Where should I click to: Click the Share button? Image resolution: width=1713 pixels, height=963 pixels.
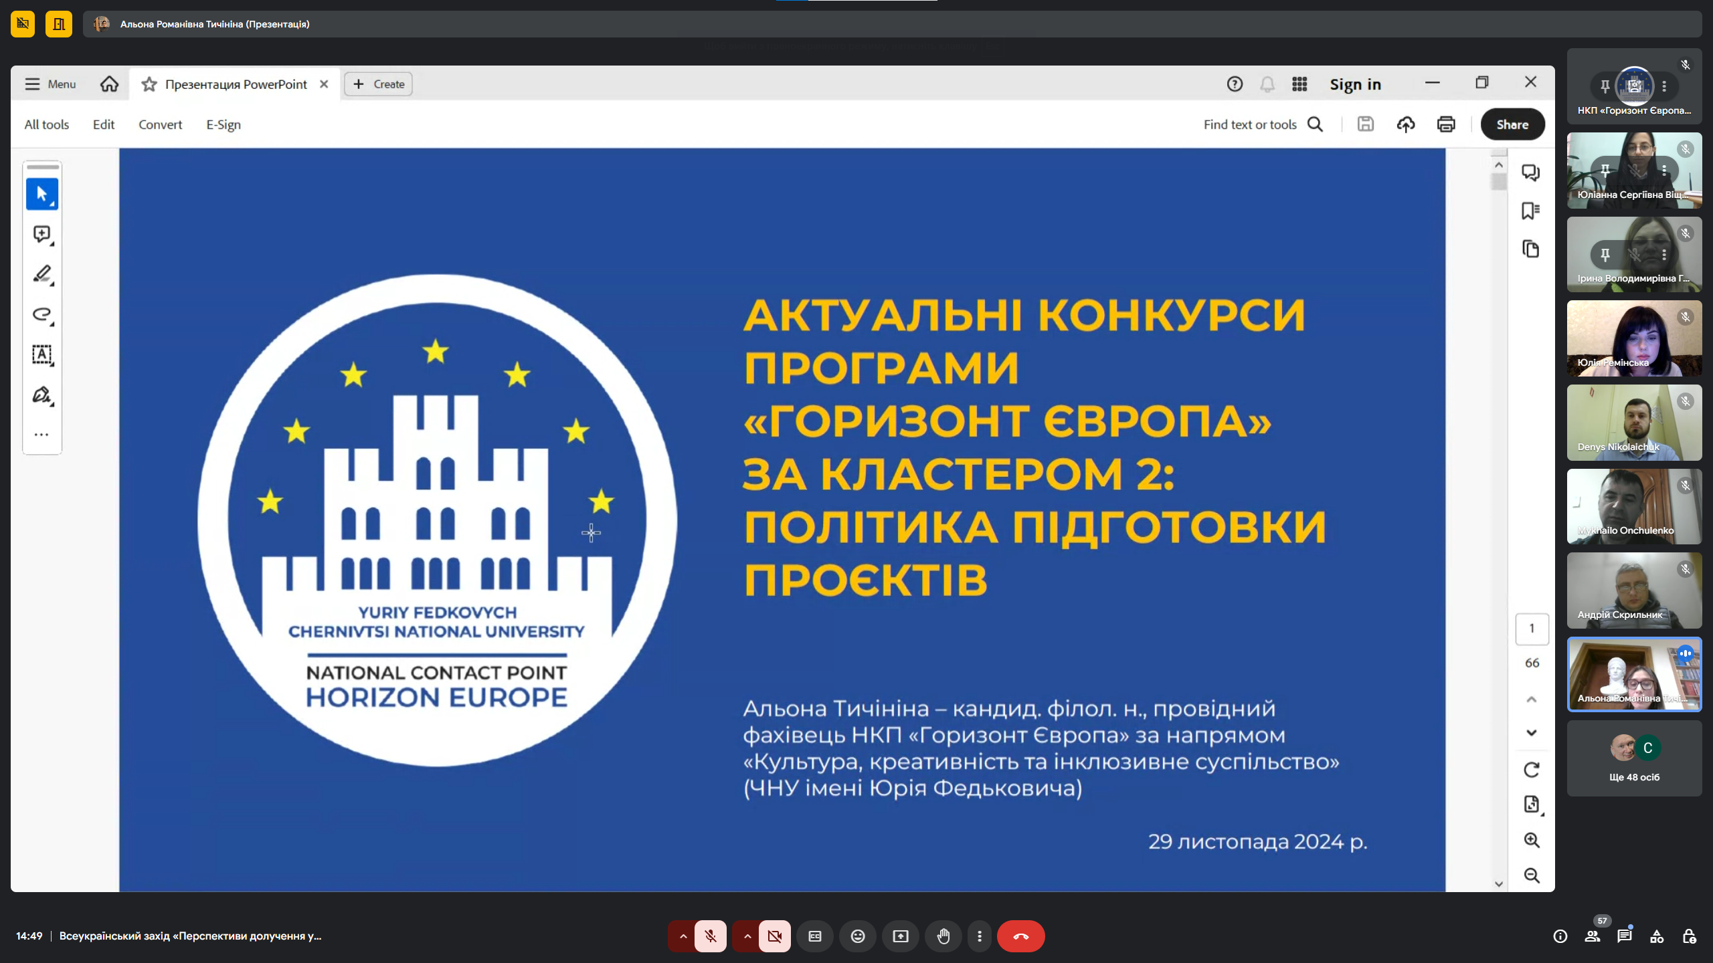[x=1512, y=124]
